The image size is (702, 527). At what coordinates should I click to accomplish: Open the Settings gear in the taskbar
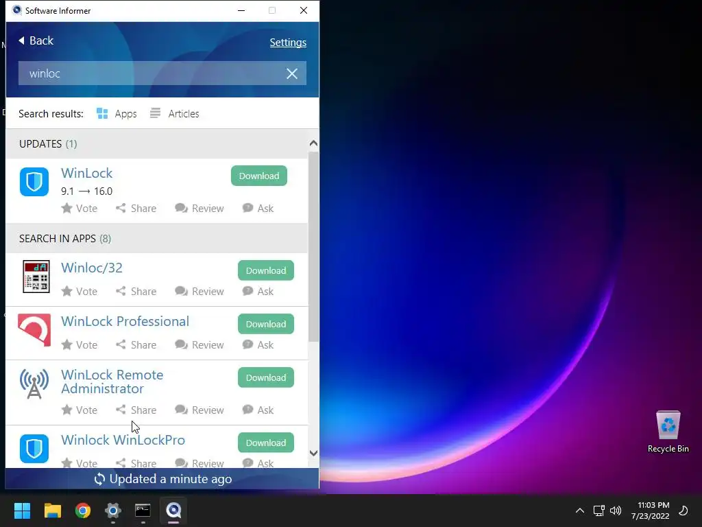pos(113,511)
